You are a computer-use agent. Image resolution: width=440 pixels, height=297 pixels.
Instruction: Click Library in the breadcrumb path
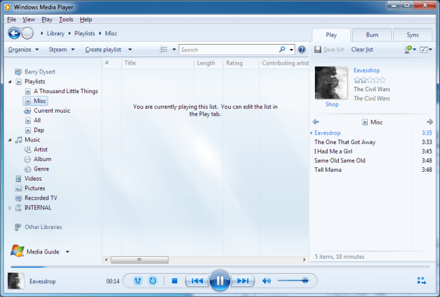[55, 33]
